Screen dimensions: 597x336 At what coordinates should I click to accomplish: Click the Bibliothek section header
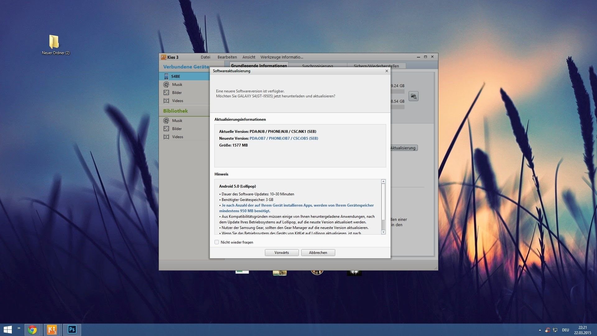(175, 111)
